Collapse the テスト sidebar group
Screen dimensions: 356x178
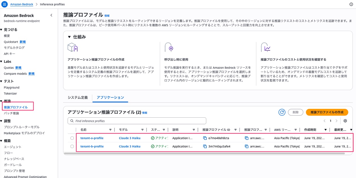1,81
